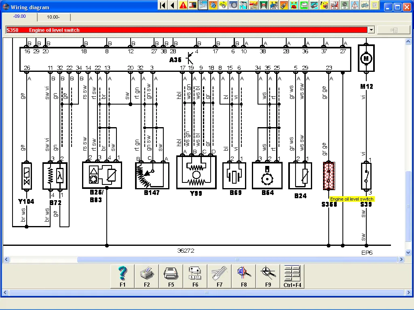Select the highlighted S358 component symbol
The width and height of the screenshot is (414, 310).
coord(329,176)
